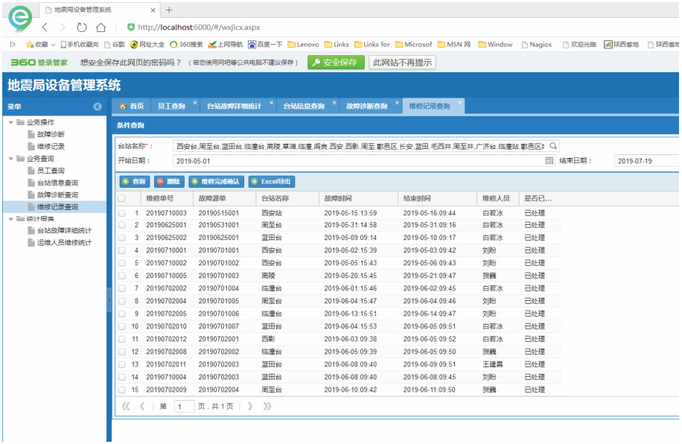The width and height of the screenshot is (682, 444).
Task: Close the 员工查询 tab
Action: (195, 103)
